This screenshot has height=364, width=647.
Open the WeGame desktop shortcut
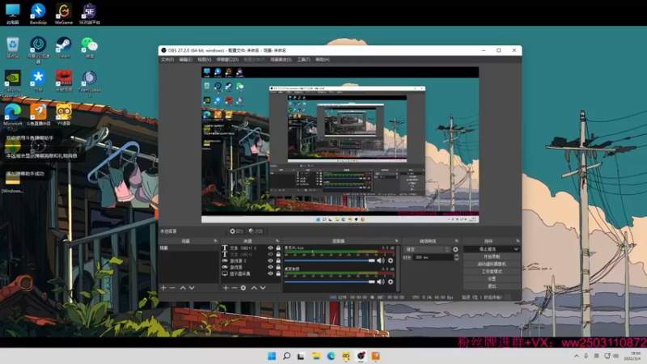click(64, 14)
